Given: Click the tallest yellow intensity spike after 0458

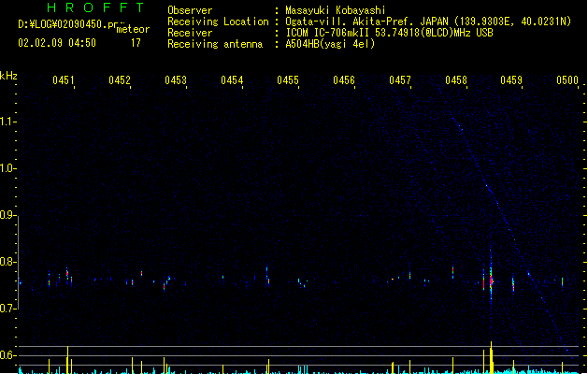Looking at the screenshot, I should click(491, 357).
